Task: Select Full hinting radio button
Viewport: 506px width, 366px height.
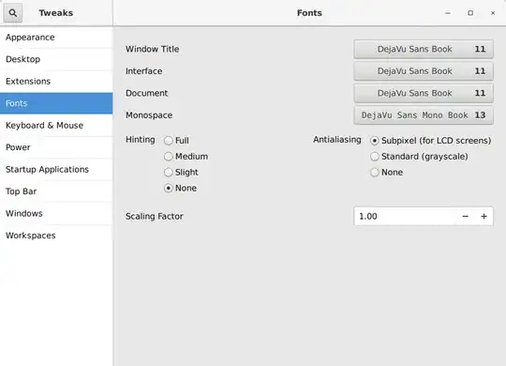Action: pyautogui.click(x=169, y=141)
